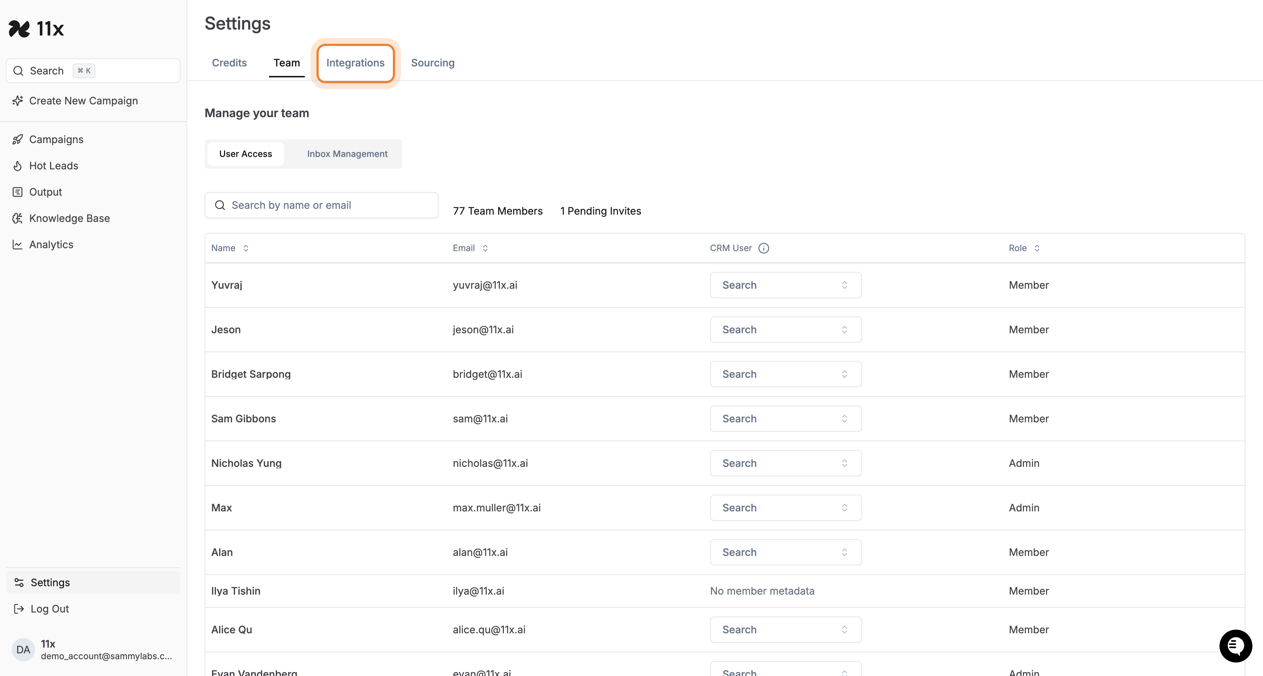The image size is (1263, 676).
Task: Open Hot Leads page
Action: pos(53,166)
